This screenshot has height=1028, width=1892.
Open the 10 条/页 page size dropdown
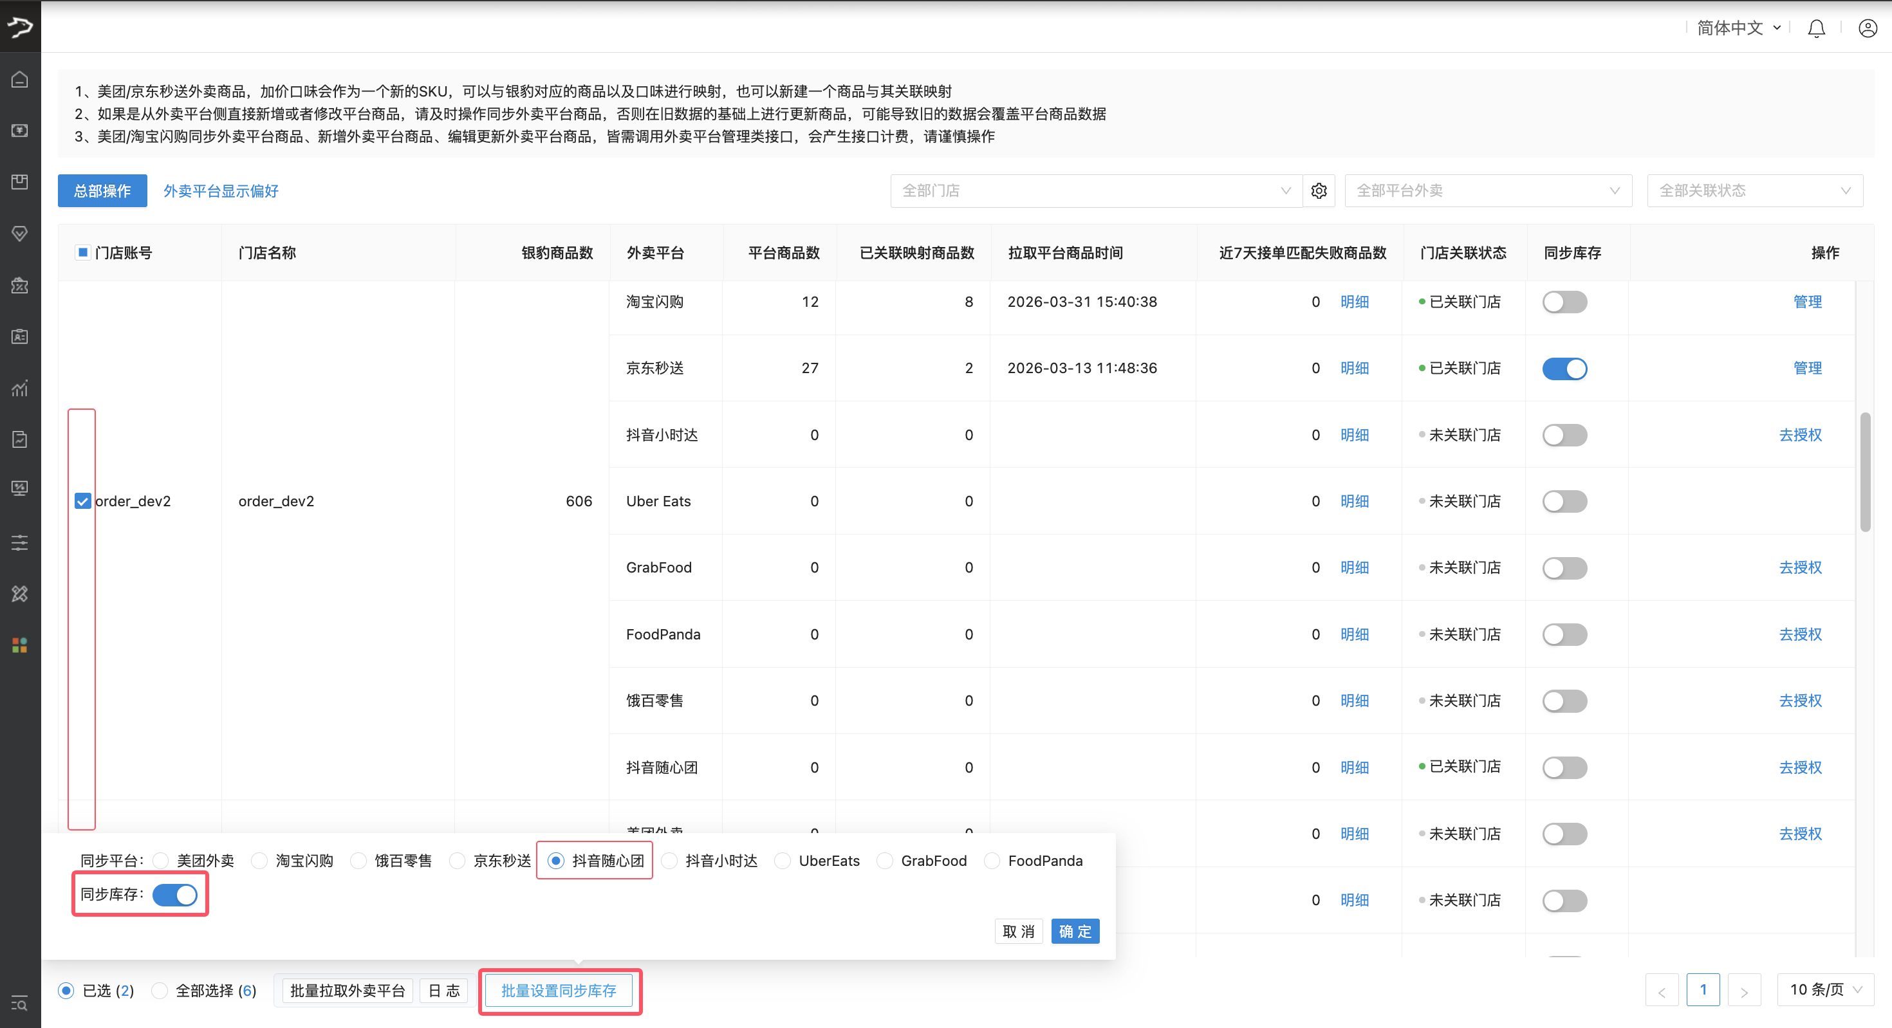[1825, 990]
